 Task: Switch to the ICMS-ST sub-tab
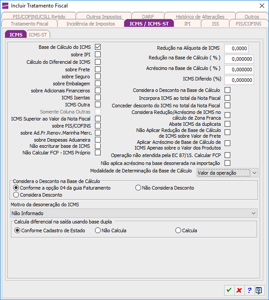(38, 35)
